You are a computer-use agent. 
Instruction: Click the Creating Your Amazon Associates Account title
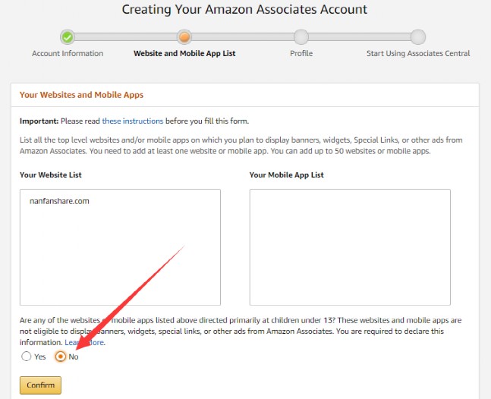pos(244,10)
